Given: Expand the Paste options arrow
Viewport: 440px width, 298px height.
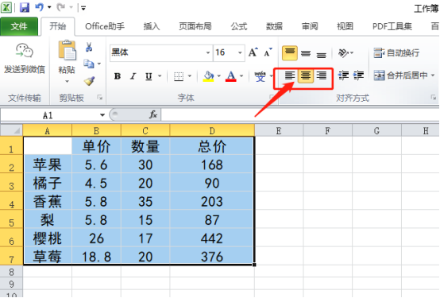Looking at the screenshot, I should [x=67, y=81].
